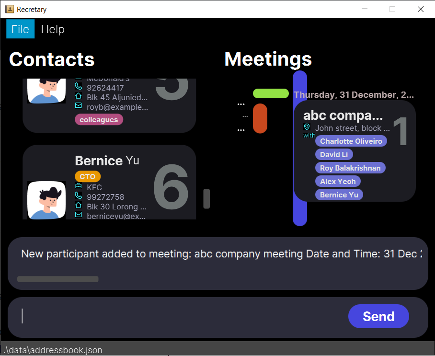
Task: Select participant Roy Balakrishnan
Action: click(350, 168)
